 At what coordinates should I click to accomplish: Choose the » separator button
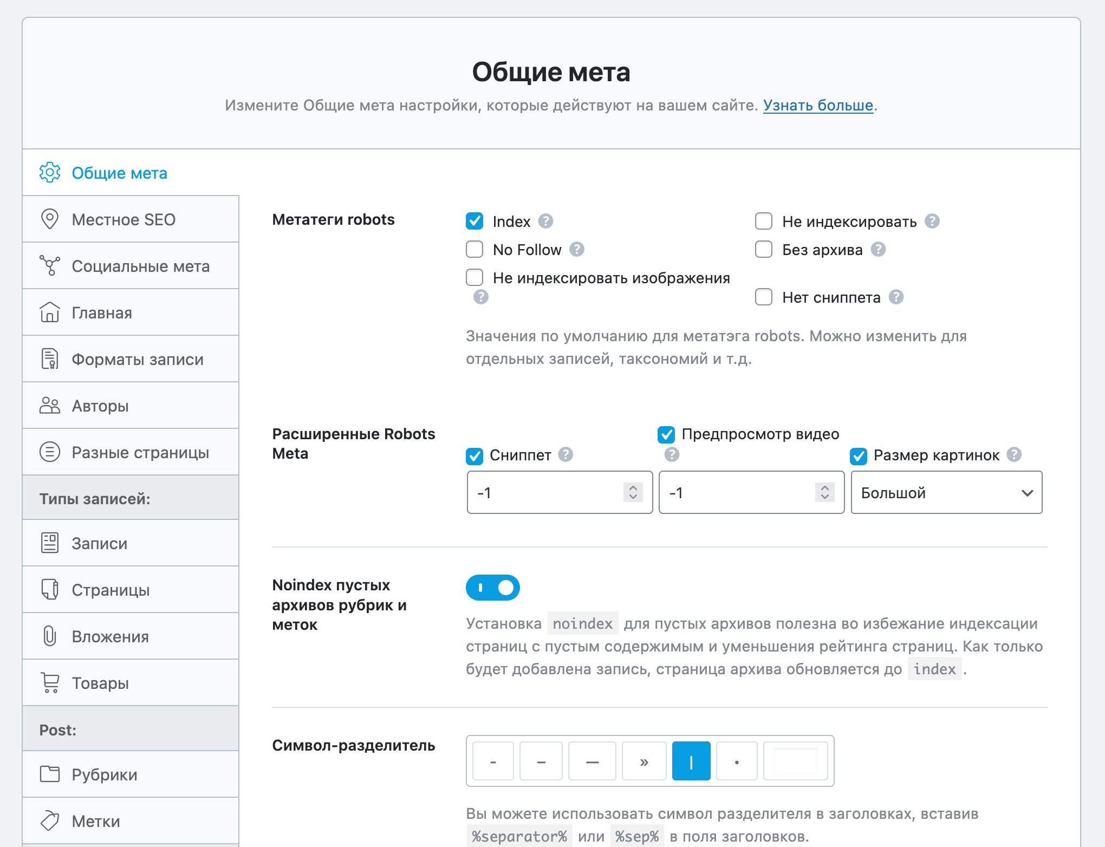pyautogui.click(x=644, y=761)
